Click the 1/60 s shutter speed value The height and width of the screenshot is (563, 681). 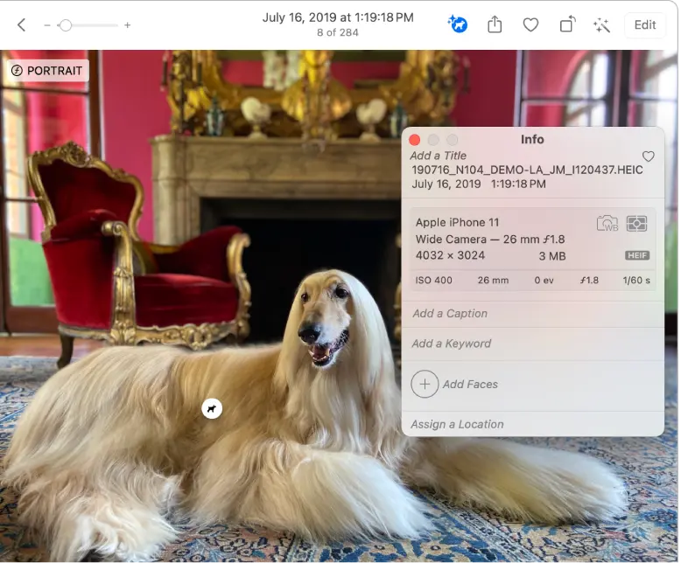pos(636,281)
